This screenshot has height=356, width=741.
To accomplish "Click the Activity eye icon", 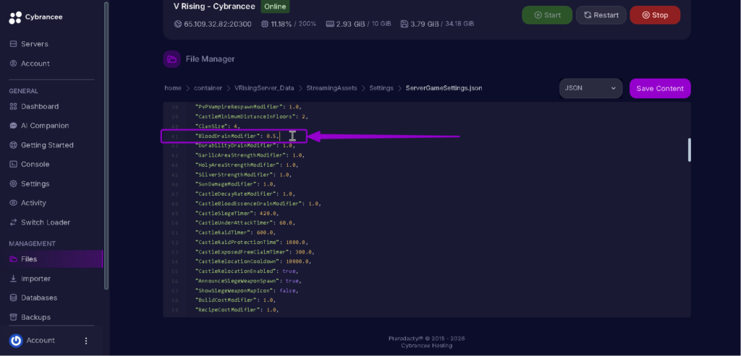I will [x=13, y=203].
